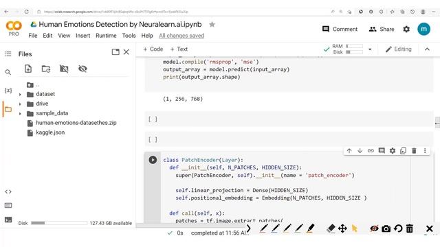Viewport: 440px width, 247px height.
Task: Open the Edit menu
Action: pyautogui.click(x=47, y=36)
